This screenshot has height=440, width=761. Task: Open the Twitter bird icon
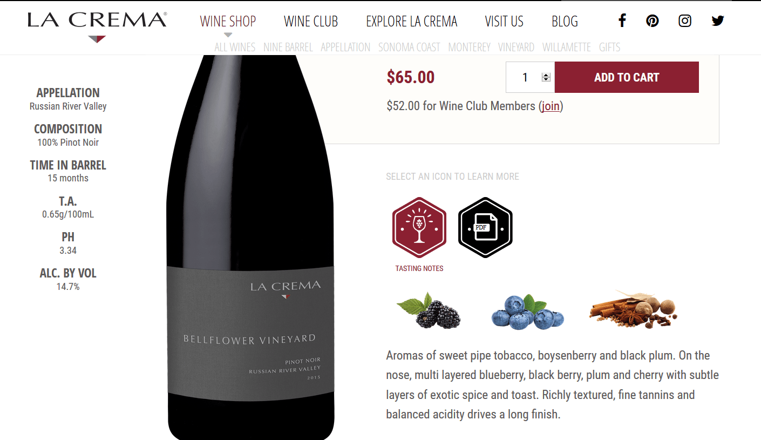pyautogui.click(x=717, y=21)
